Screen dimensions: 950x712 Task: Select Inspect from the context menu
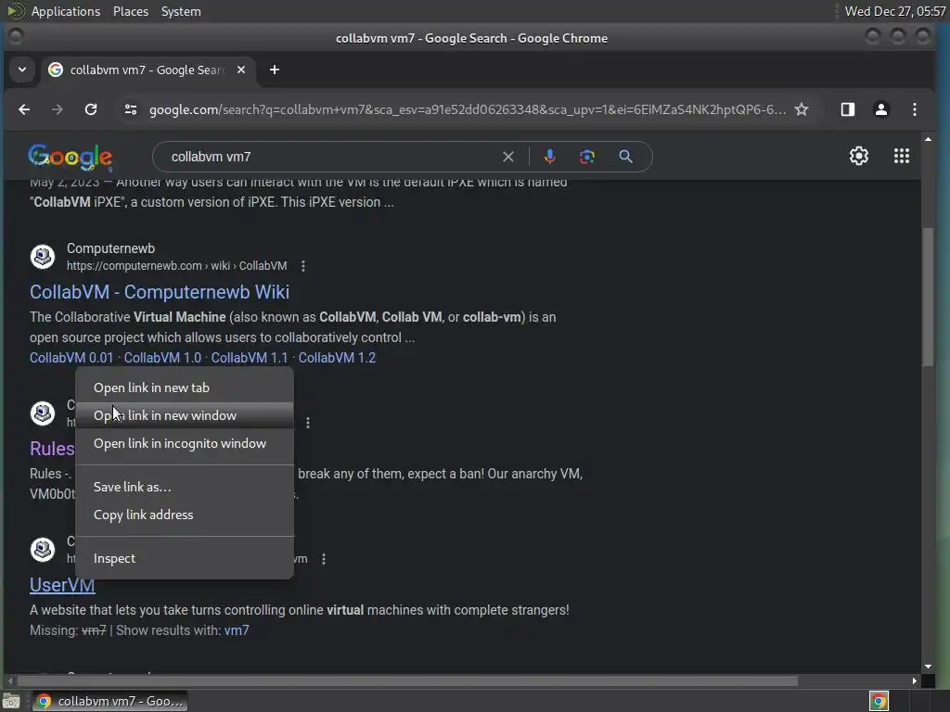pyautogui.click(x=185, y=558)
